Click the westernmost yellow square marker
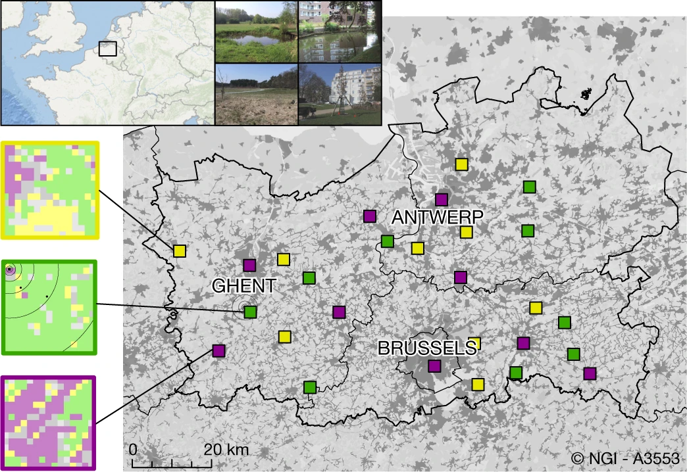The image size is (687, 472). pyautogui.click(x=179, y=250)
